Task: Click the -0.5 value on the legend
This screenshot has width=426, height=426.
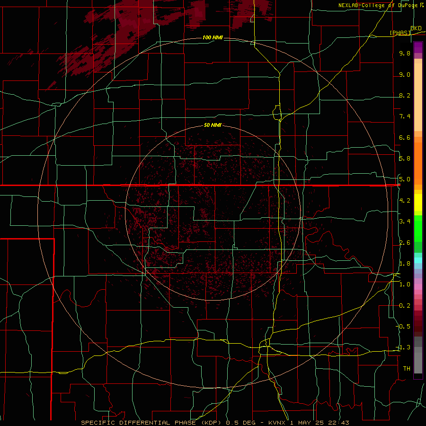Action: coord(403,326)
